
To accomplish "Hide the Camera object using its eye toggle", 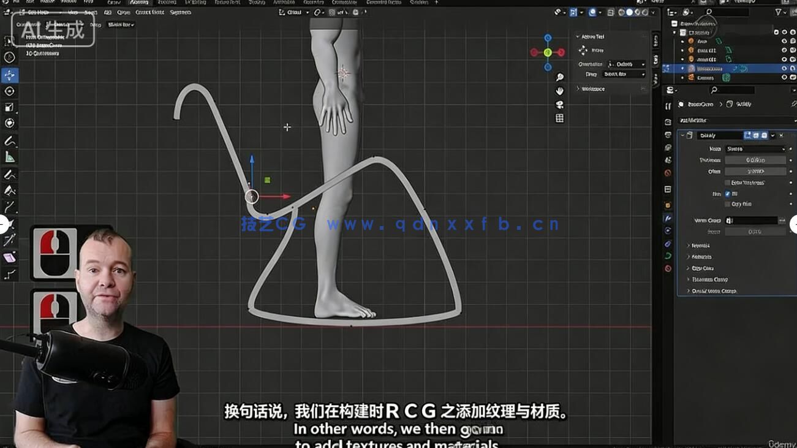I will 784,77.
